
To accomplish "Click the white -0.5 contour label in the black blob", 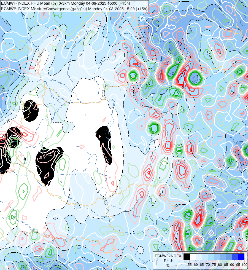I will pos(42,157).
